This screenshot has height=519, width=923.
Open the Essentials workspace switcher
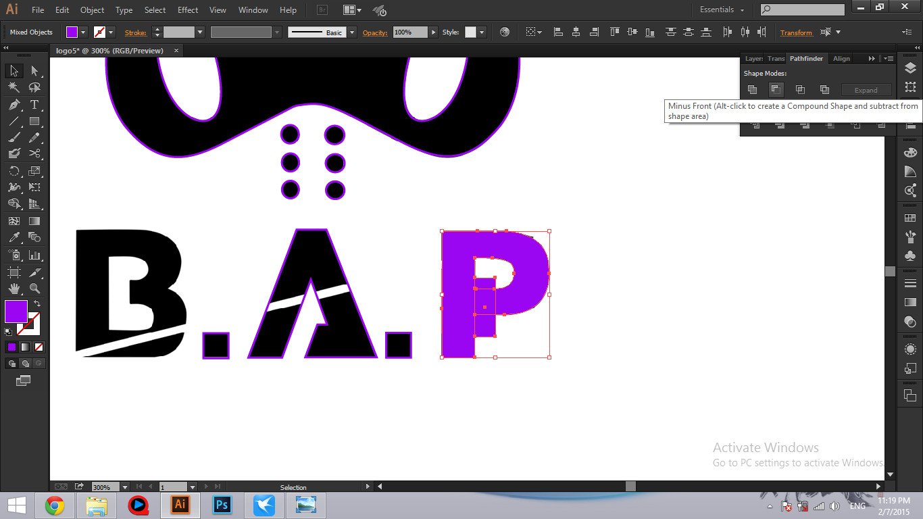722,9
